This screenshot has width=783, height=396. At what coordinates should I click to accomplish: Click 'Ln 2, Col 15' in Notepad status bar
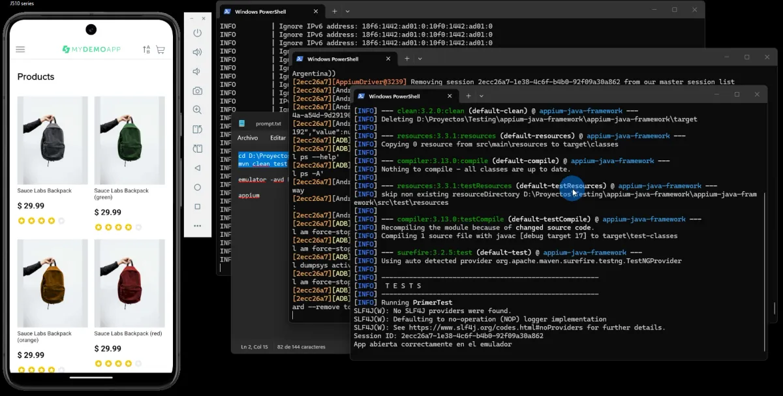coord(254,347)
